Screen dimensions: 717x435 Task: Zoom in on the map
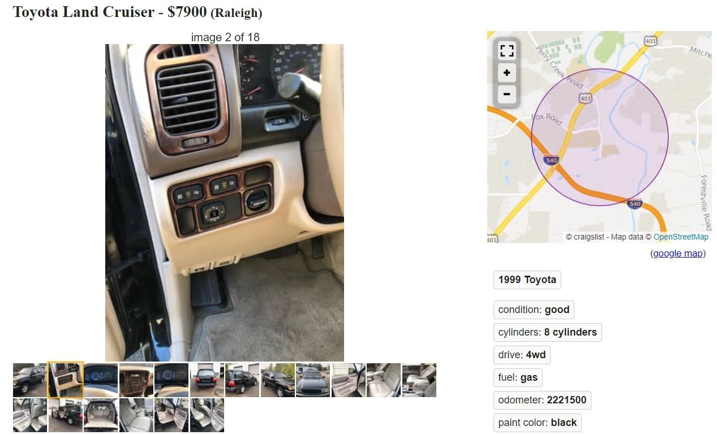tap(506, 73)
